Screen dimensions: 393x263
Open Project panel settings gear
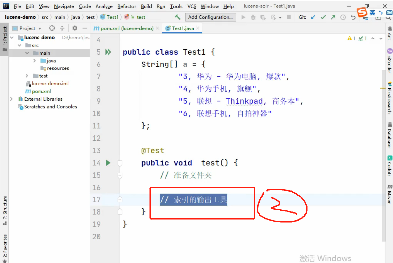[x=75, y=28]
